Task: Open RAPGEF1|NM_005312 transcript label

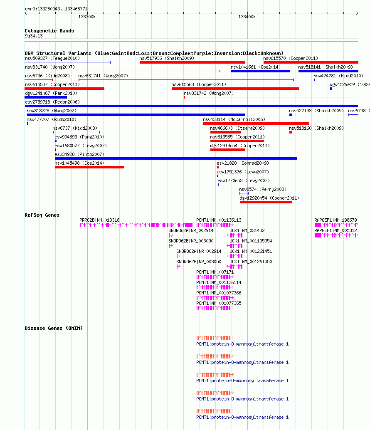Action: tap(336, 231)
